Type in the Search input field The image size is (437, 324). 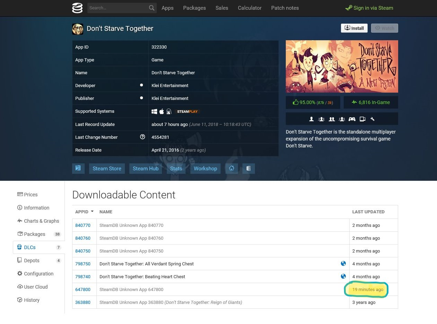click(117, 8)
